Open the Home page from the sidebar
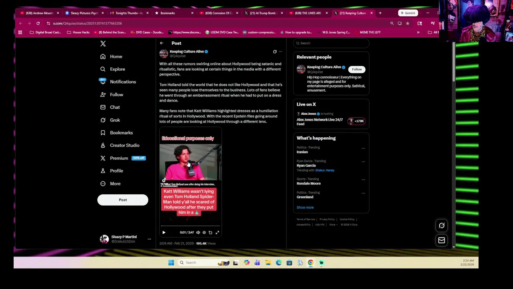Screen dimensions: 513x289 pos(111,57)
